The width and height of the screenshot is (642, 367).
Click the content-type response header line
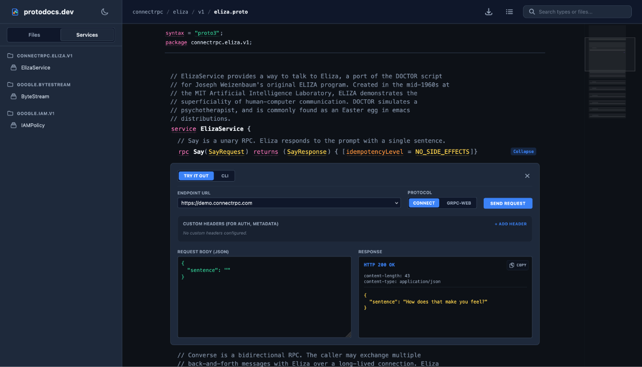pos(402,281)
